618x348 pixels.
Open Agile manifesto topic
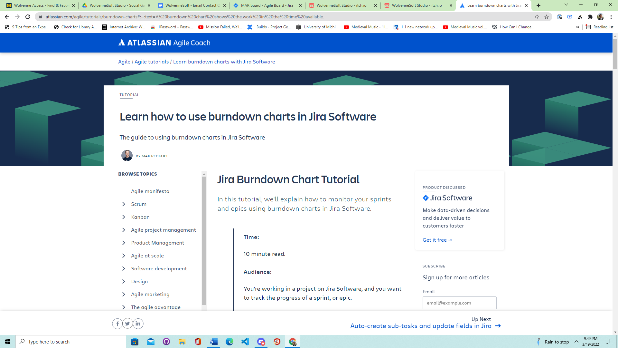tap(150, 191)
